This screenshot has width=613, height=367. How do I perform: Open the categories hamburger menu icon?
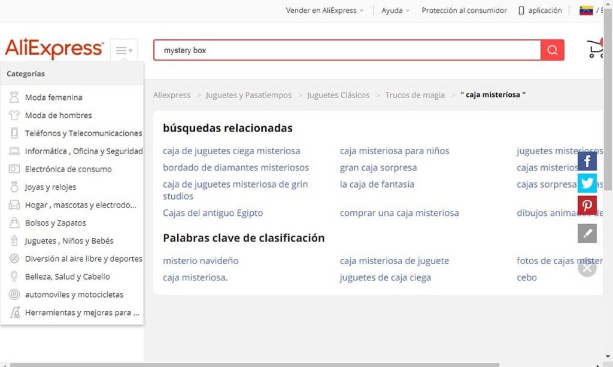pyautogui.click(x=124, y=50)
